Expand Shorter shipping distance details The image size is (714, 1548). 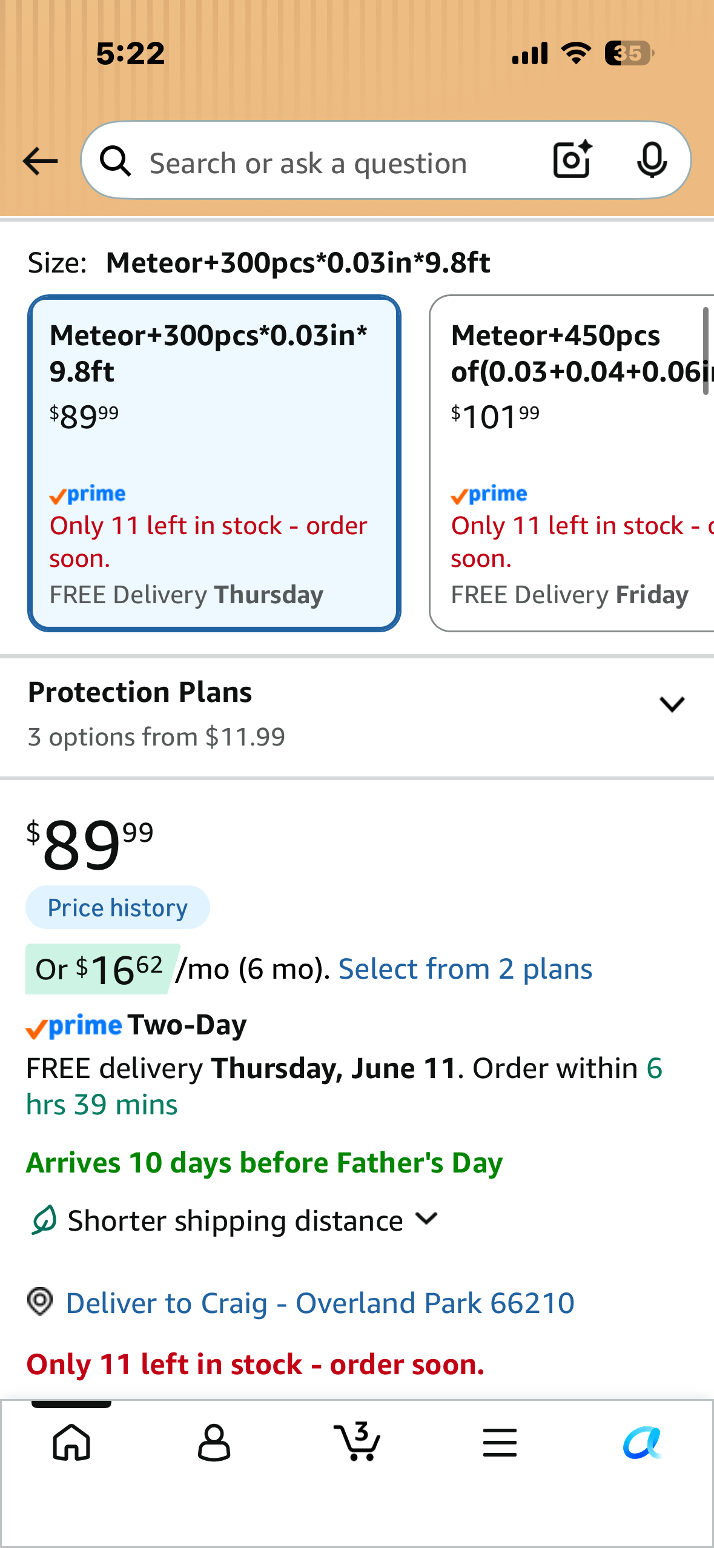click(427, 1219)
